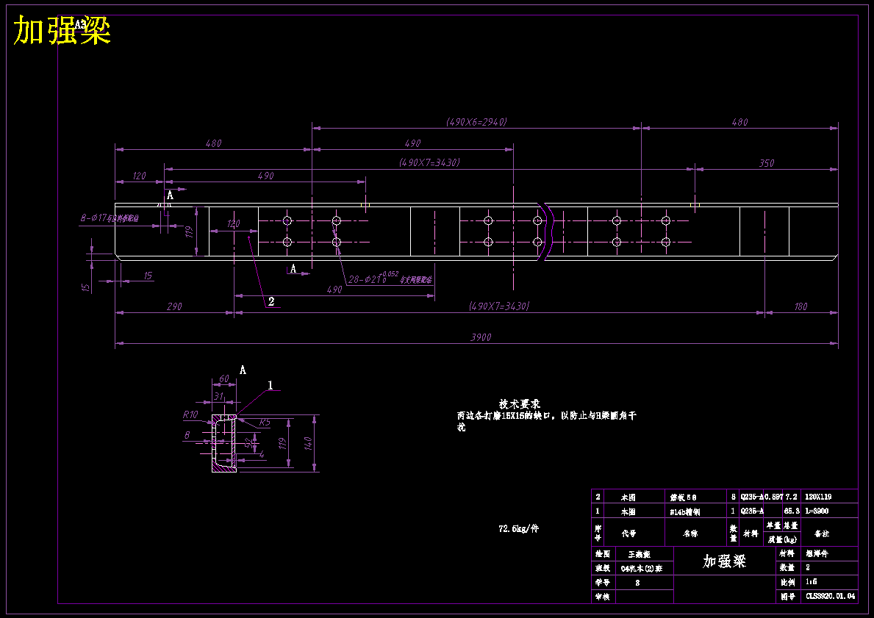
Task: Select the 0.897 unit mass value
Action: point(773,497)
